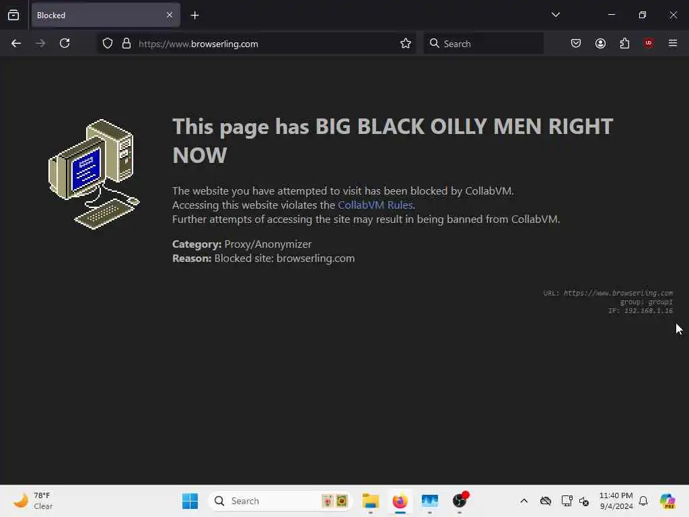Open tracking protection shield icon
Screen dimensions: 689x517
click(108, 44)
